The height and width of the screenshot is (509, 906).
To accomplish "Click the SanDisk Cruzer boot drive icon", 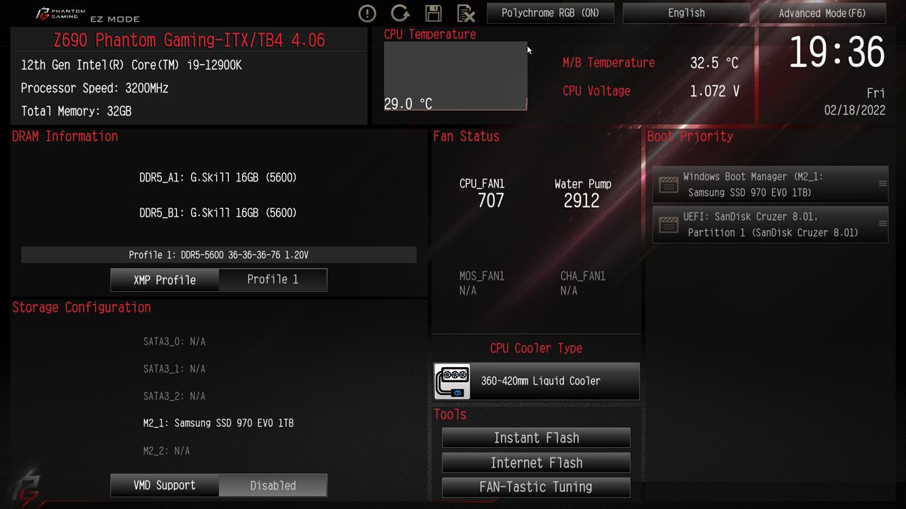I will pyautogui.click(x=669, y=225).
